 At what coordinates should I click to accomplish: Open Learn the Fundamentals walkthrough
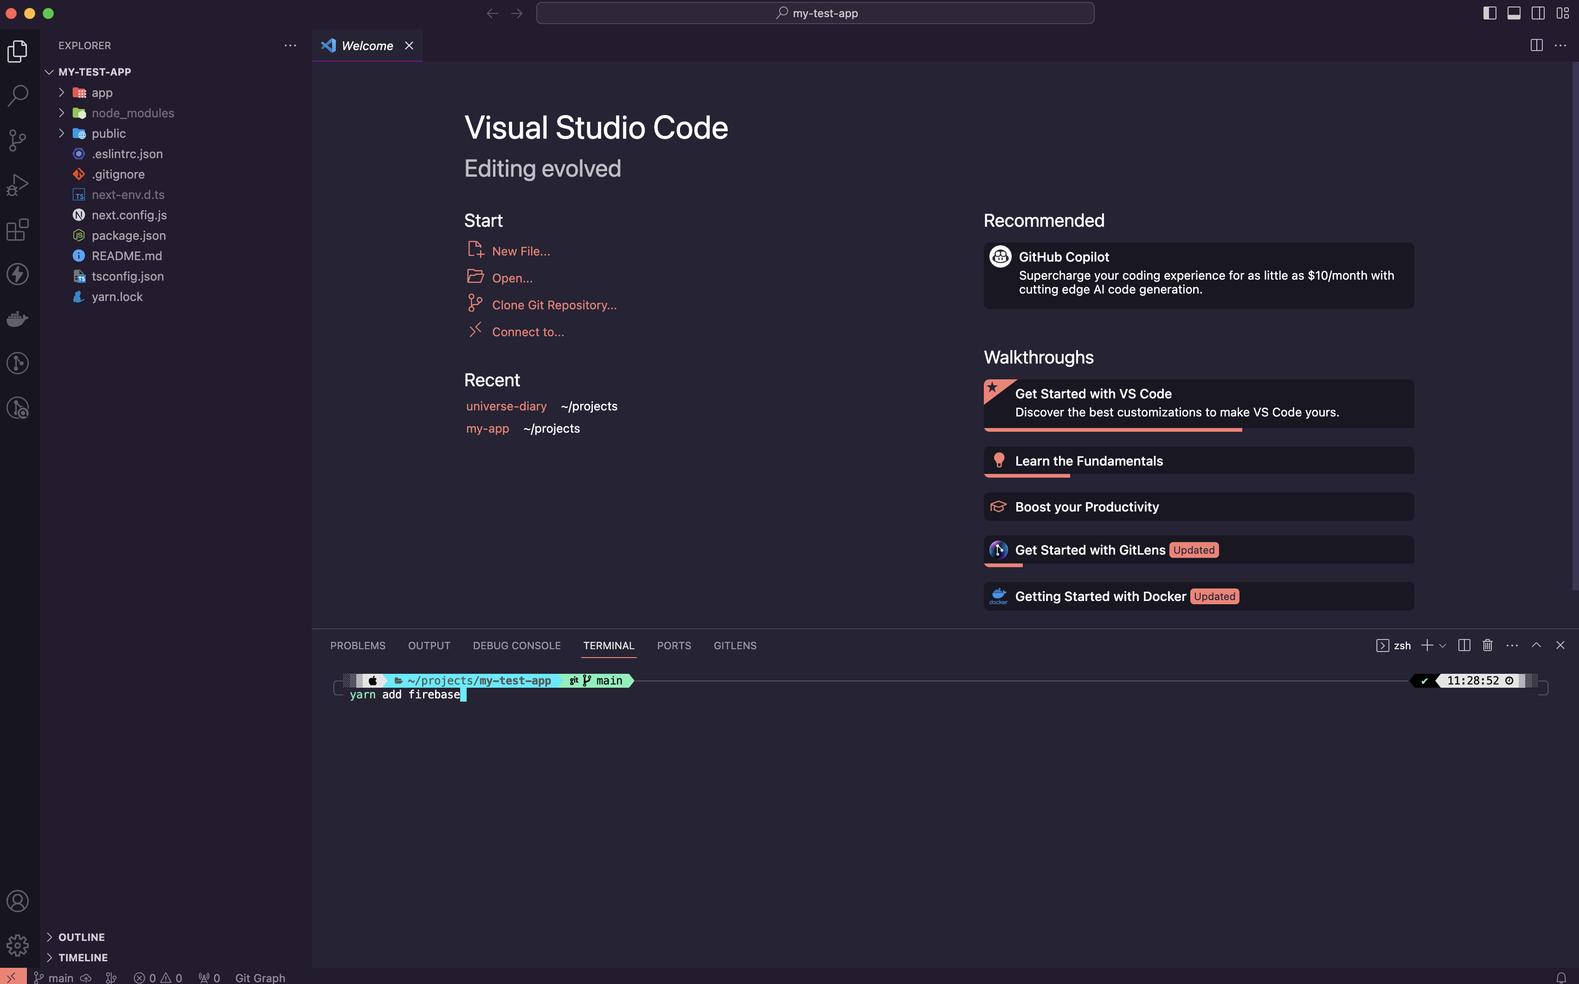pos(1198,461)
